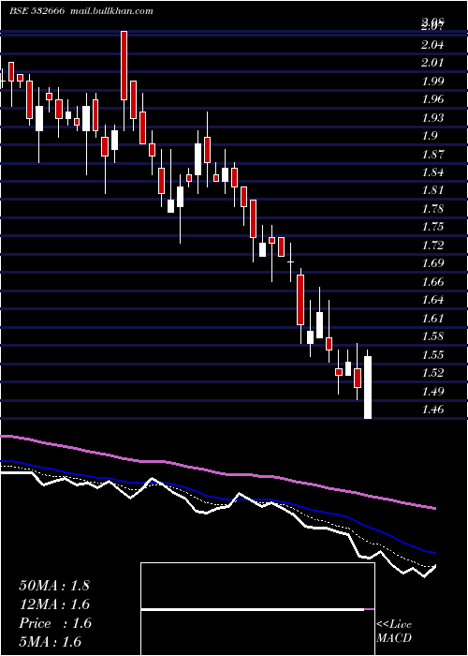
Task: Click the 12MA : 1.6 legend entry
Action: [x=54, y=604]
